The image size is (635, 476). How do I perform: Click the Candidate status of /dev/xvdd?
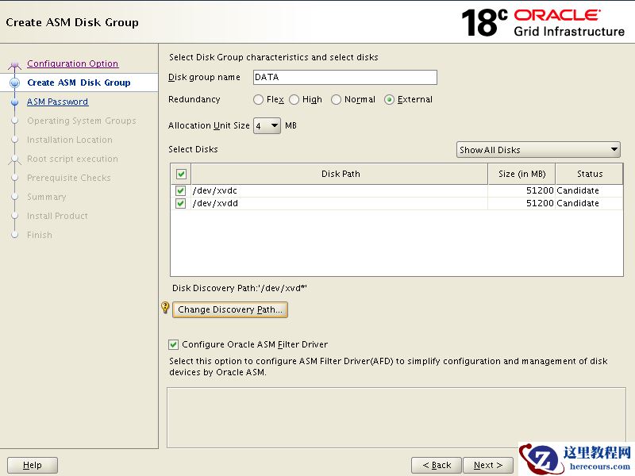(x=589, y=203)
